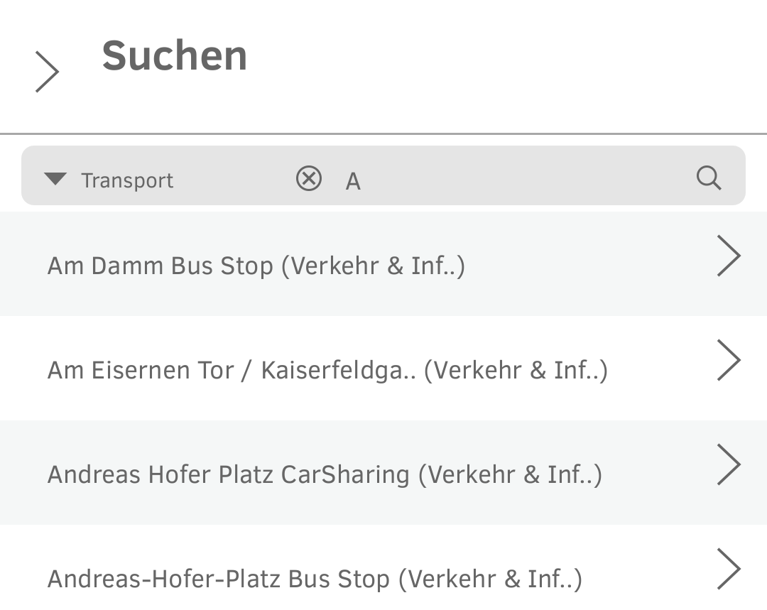Image resolution: width=767 pixels, height=610 pixels.
Task: Open the Transport category filter label
Action: [x=127, y=180]
